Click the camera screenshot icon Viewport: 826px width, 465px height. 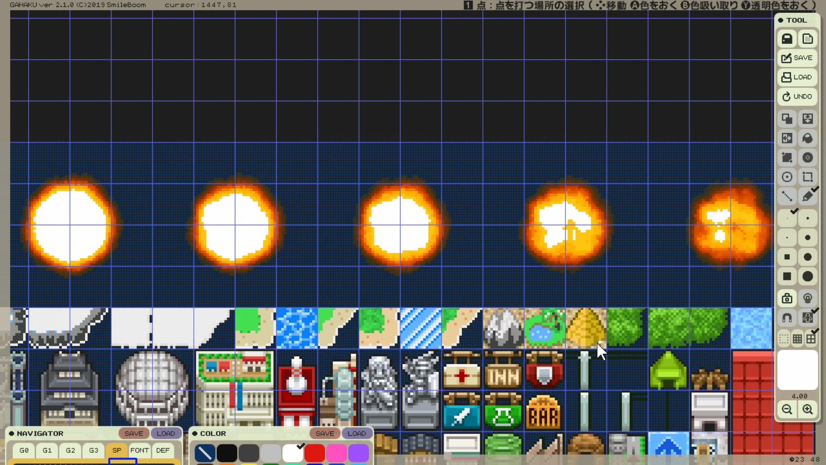(x=787, y=298)
